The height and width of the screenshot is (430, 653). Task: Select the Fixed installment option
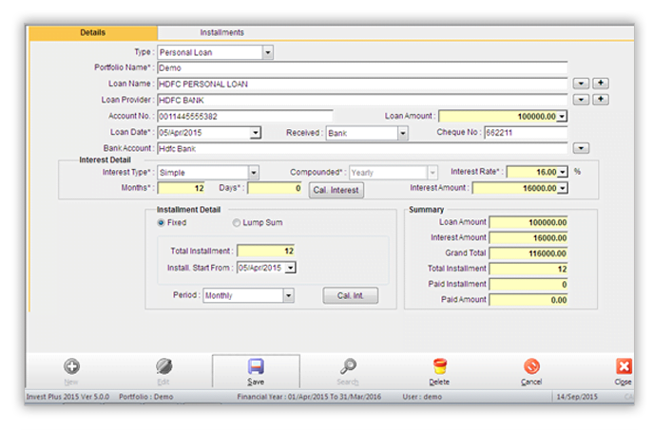click(x=162, y=222)
